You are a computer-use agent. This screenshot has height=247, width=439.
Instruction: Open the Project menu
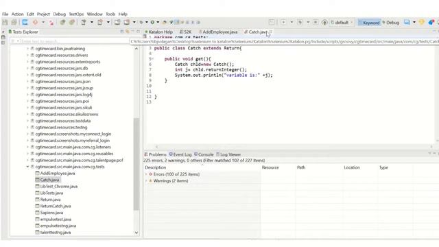click(43, 14)
